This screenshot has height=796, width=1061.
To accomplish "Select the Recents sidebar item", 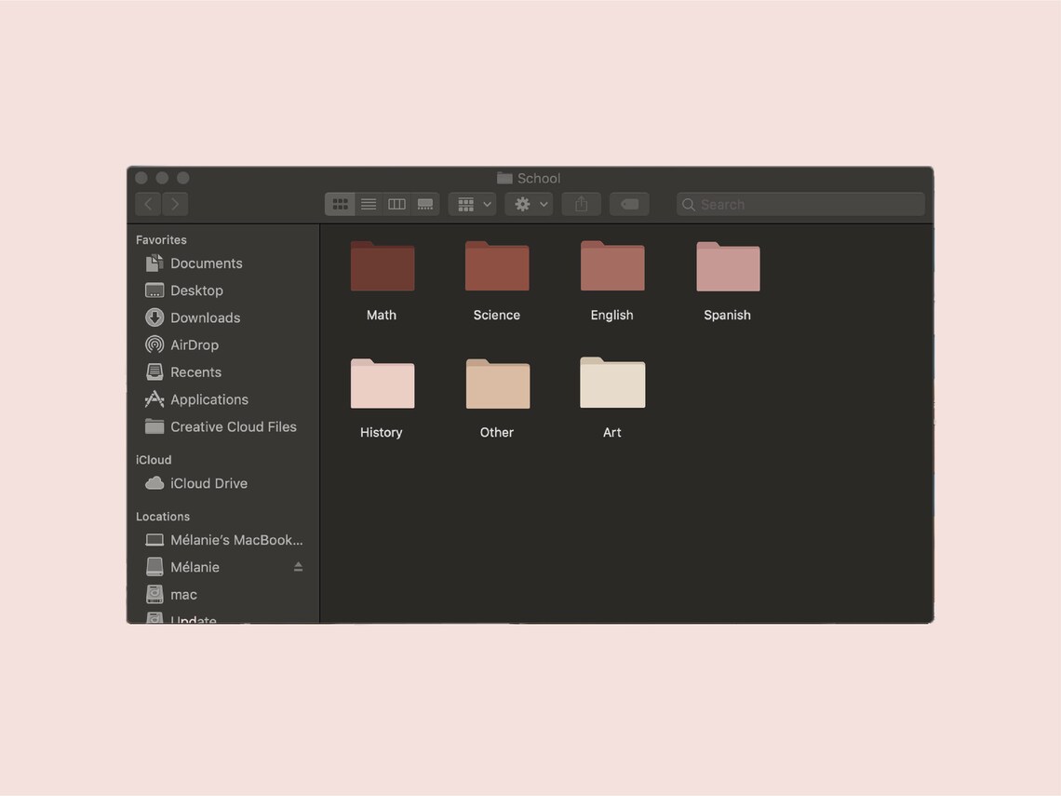I will pyautogui.click(x=195, y=371).
